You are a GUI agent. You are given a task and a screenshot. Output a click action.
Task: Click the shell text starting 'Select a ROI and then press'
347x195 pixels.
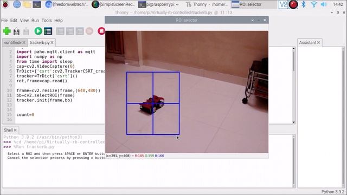click(56, 154)
